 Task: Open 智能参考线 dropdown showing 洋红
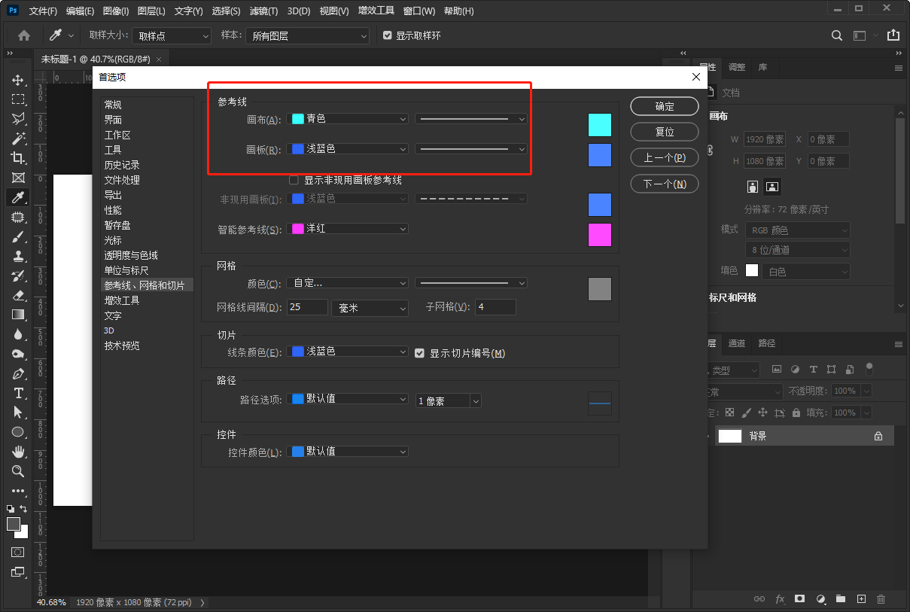pyautogui.click(x=348, y=229)
